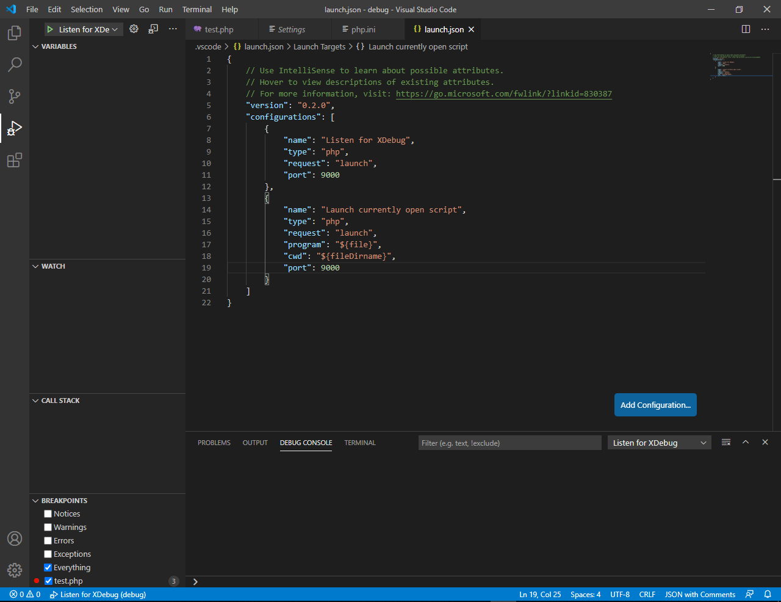Open the Search view icon
Viewport: 781px width, 602px height.
[x=15, y=65]
